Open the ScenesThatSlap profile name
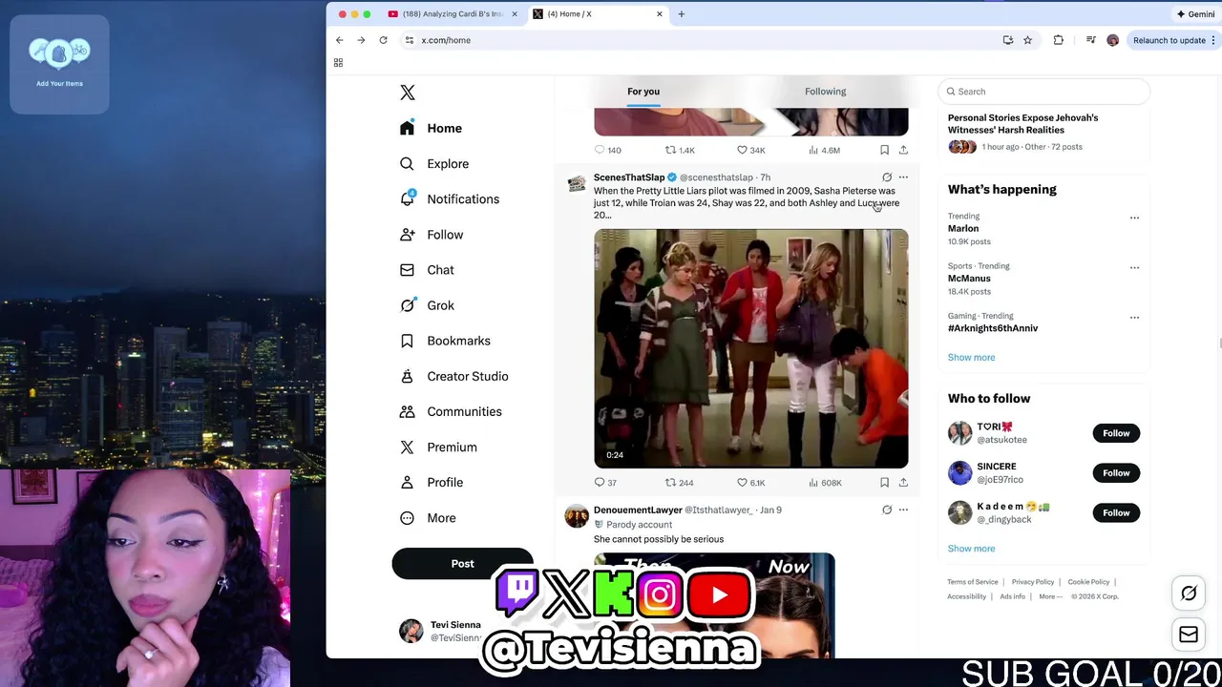The height and width of the screenshot is (687, 1222). [629, 177]
